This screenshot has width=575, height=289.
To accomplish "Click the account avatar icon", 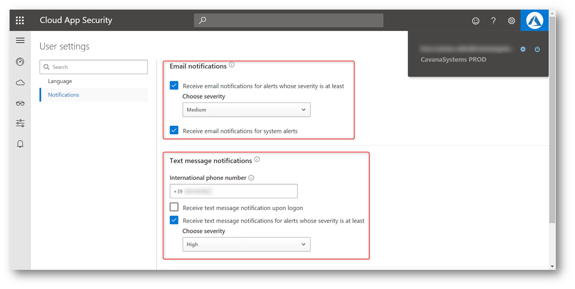I will tap(534, 21).
